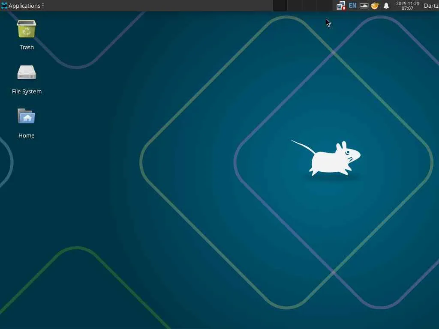Switch the EN keyboard layout indicator
The width and height of the screenshot is (439, 329).
(352, 6)
